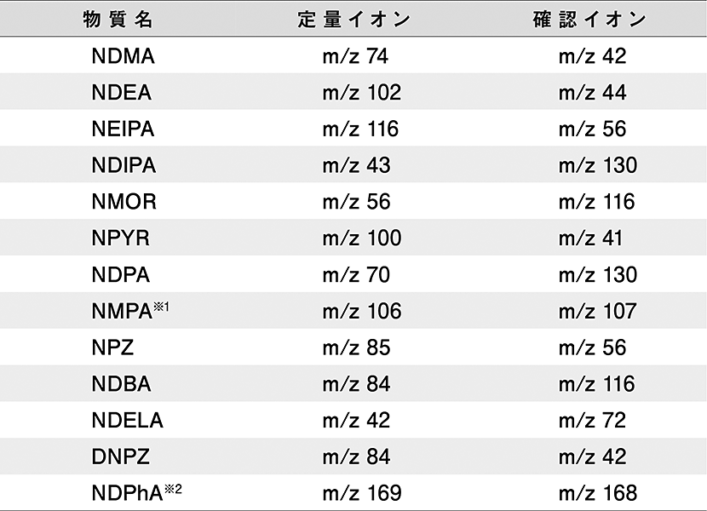This screenshot has height=511, width=707.
Task: Click the NDIPA quantitation ion m/z 43
Action: pos(356,165)
